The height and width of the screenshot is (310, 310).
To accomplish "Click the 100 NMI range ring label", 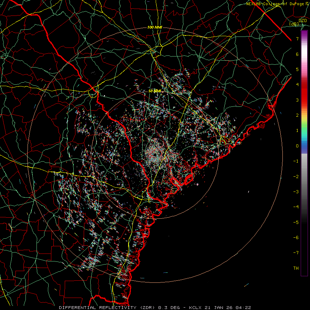I will [x=155, y=27].
